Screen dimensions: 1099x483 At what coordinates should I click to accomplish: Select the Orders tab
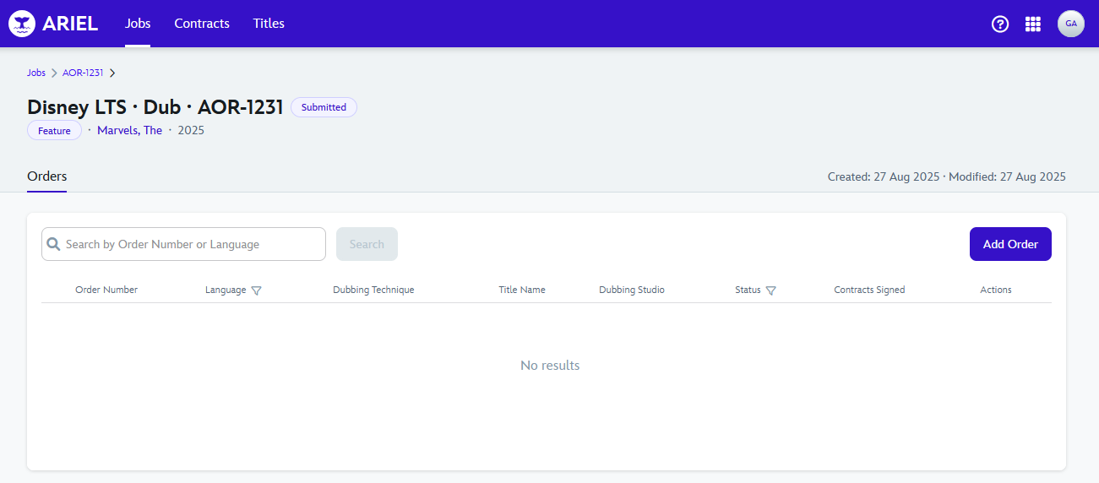point(46,176)
